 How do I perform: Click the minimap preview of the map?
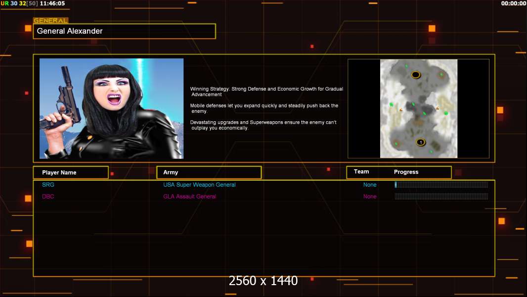click(x=419, y=108)
